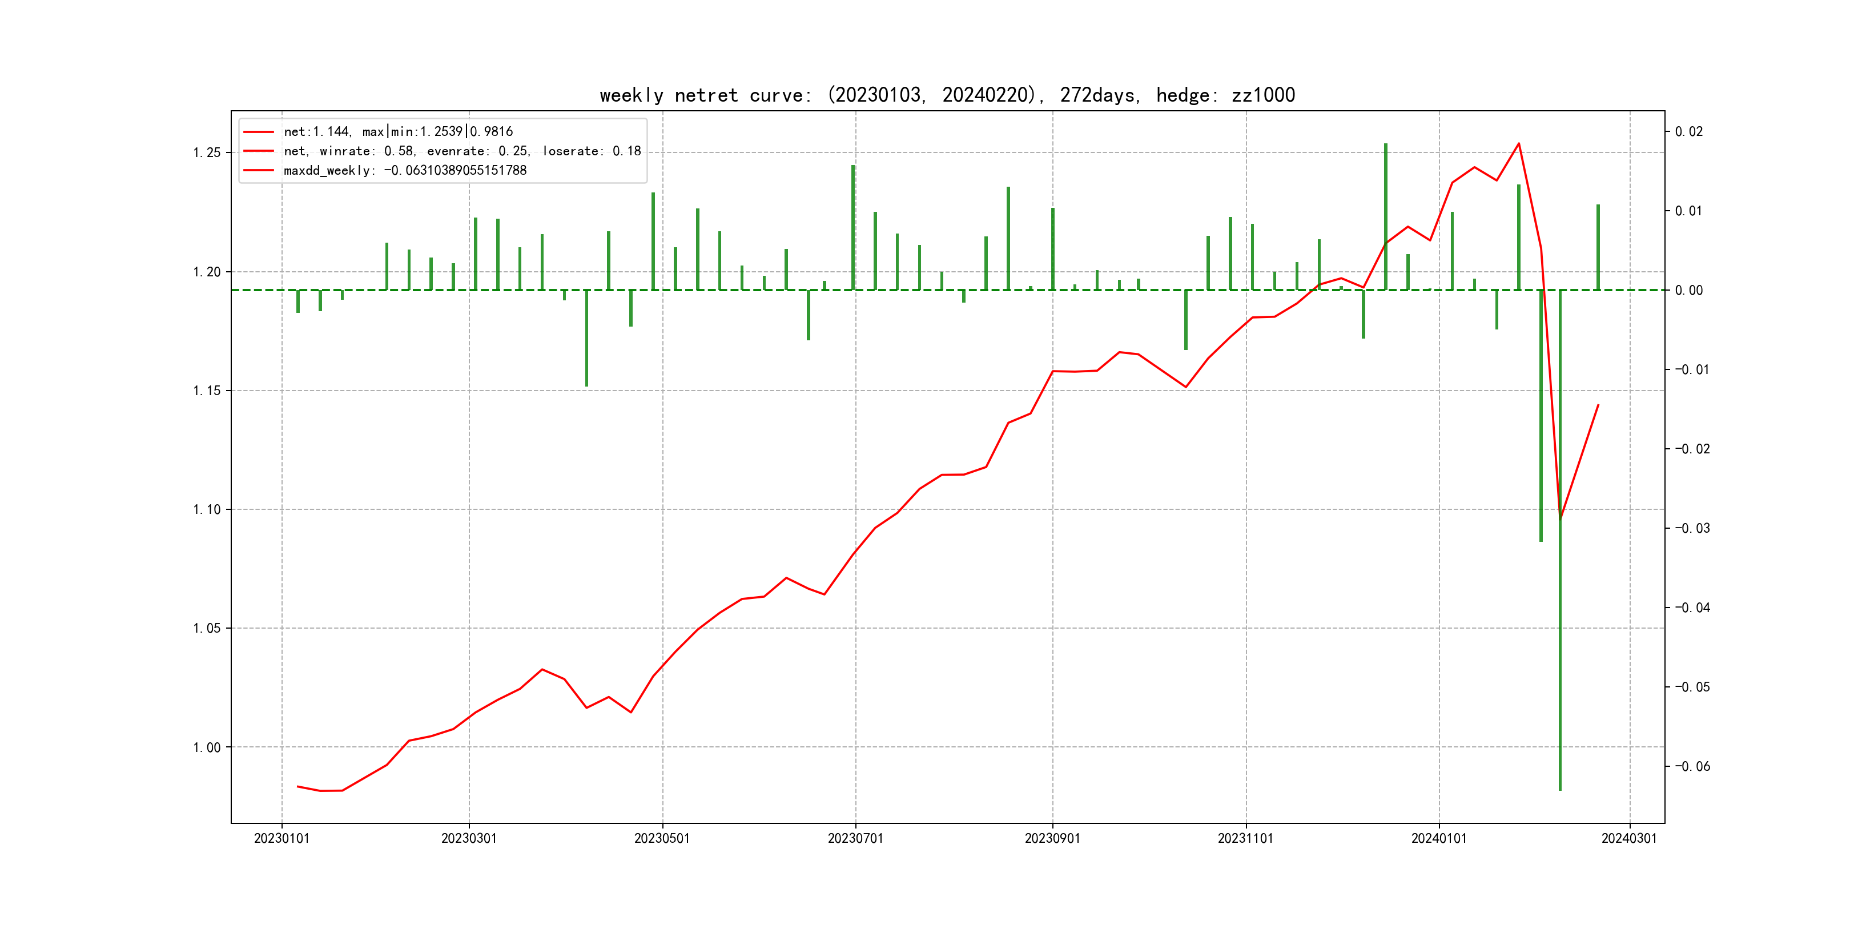Click the winrate legend entry
This screenshot has width=1850, height=925.
point(462,151)
